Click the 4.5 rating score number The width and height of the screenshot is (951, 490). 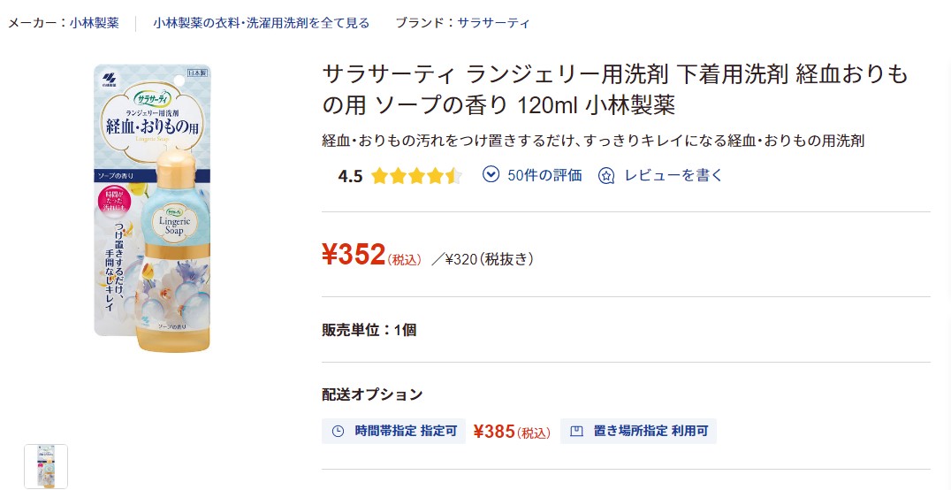[x=350, y=176]
